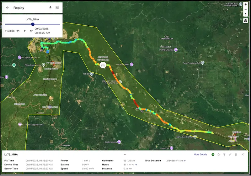Image resolution: width=251 pixels, height=176 pixels.
Task: Click the green status dots icon
Action: click(213, 154)
